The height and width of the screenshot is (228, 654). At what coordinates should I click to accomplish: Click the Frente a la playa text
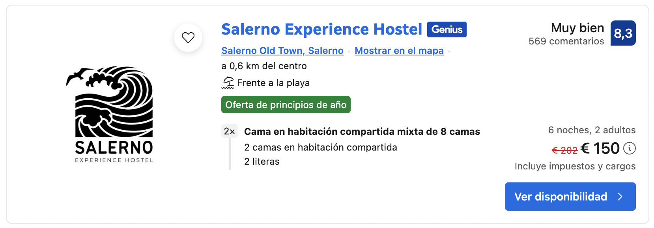(x=273, y=83)
